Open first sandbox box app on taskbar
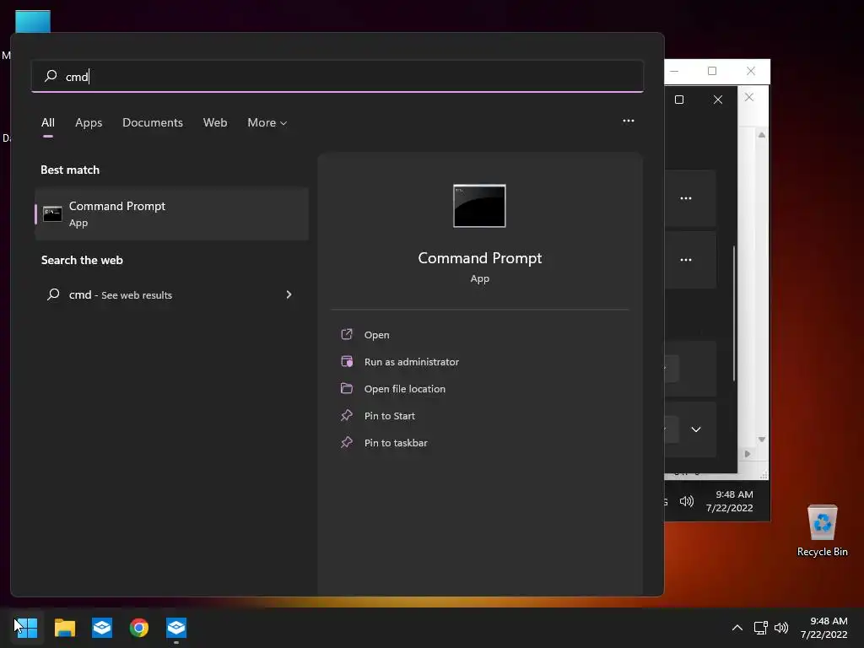 pyautogui.click(x=102, y=628)
